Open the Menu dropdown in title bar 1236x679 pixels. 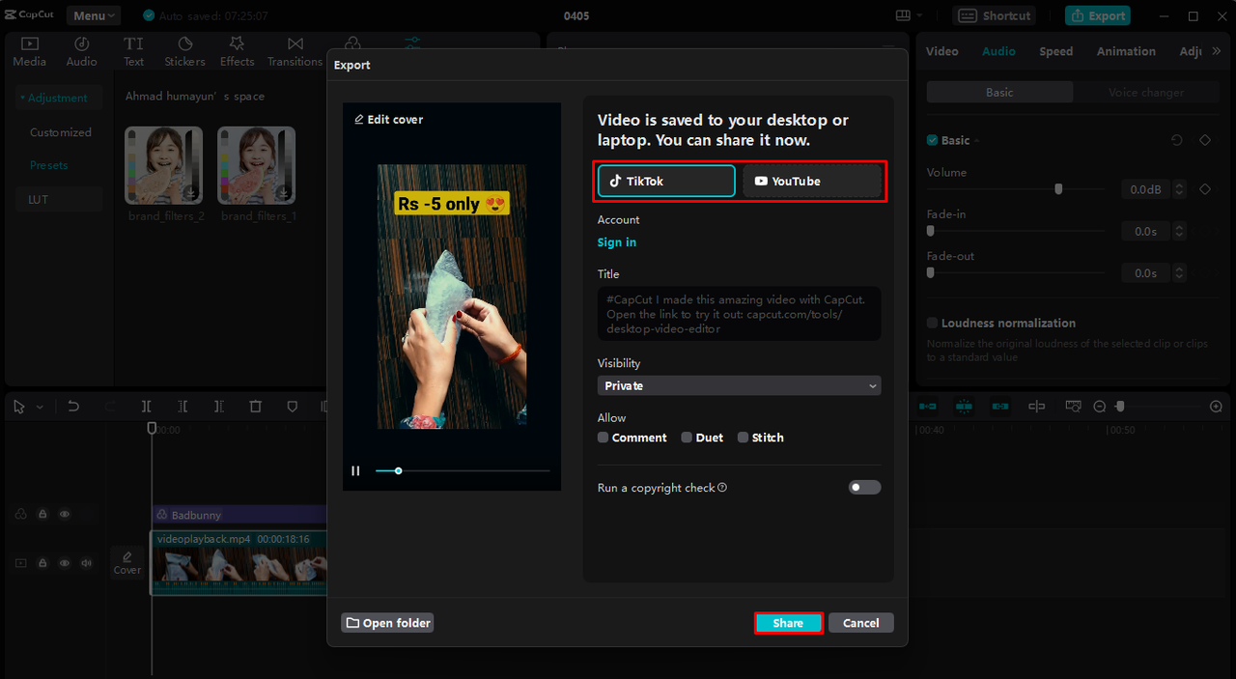[x=94, y=15]
